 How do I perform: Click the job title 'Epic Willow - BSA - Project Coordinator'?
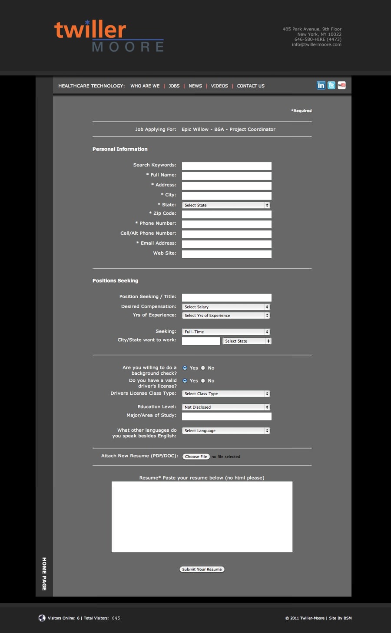point(229,130)
